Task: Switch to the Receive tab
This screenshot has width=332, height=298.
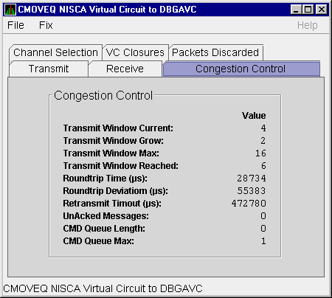Action: pyautogui.click(x=125, y=69)
